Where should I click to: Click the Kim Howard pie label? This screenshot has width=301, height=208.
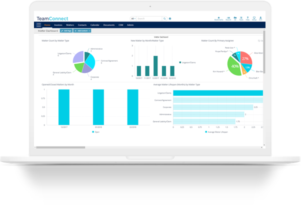[x=218, y=71]
